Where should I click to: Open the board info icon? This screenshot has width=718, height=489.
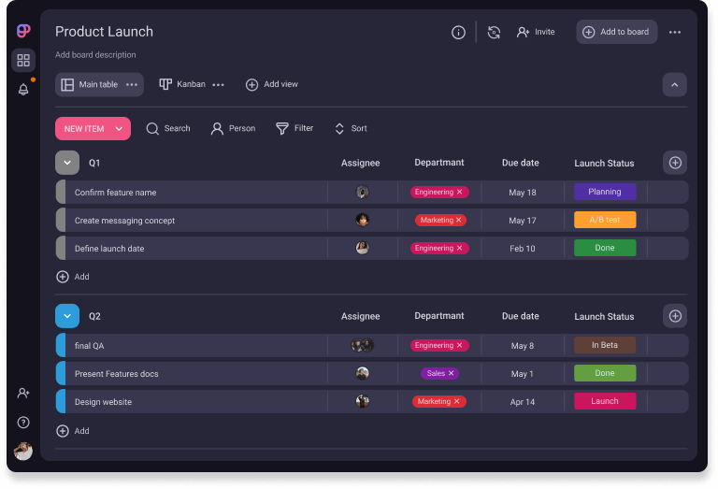(458, 32)
